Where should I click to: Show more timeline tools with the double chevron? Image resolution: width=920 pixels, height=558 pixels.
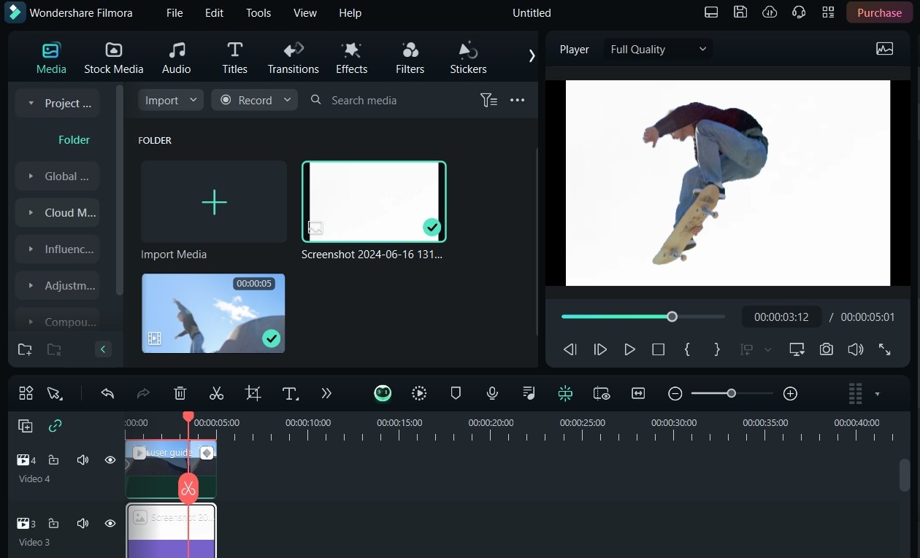coord(326,393)
